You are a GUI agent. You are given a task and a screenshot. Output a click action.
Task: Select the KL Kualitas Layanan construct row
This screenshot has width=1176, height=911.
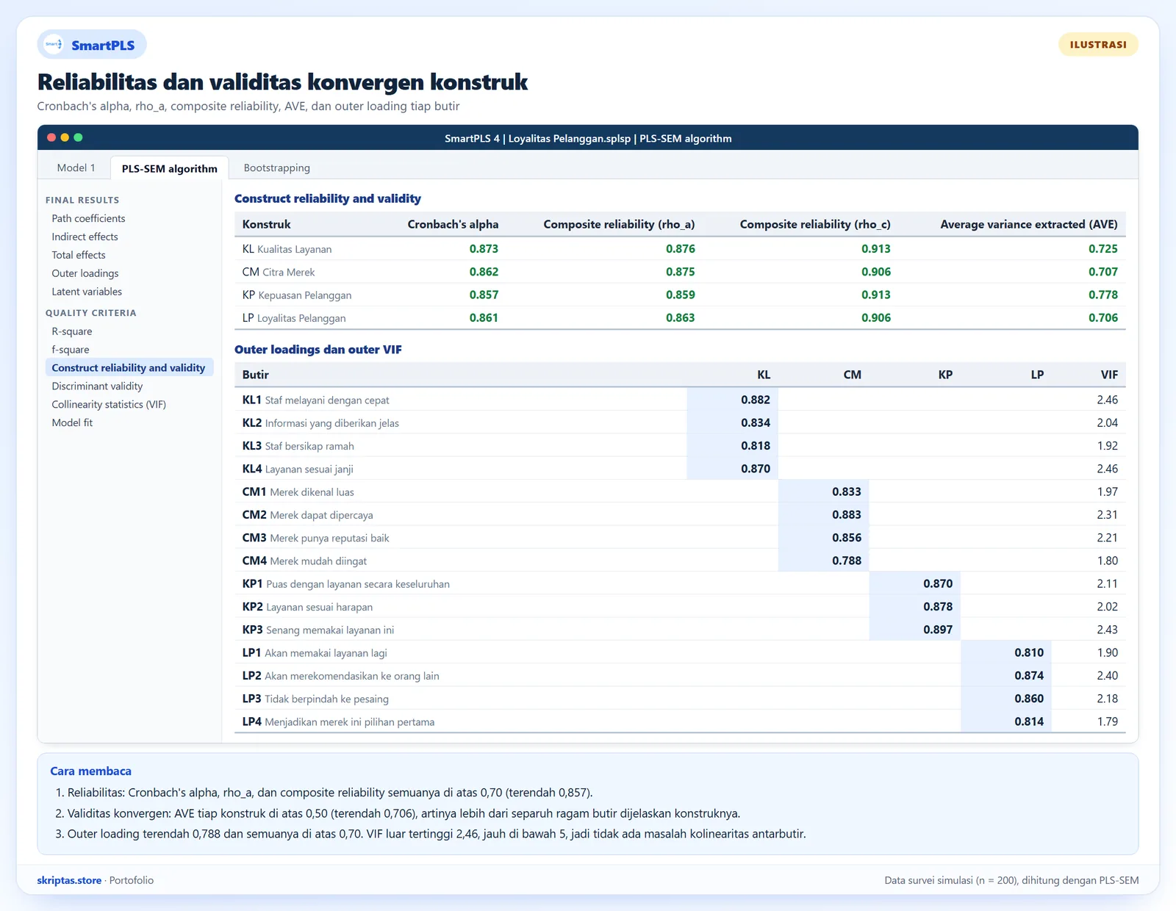click(680, 249)
